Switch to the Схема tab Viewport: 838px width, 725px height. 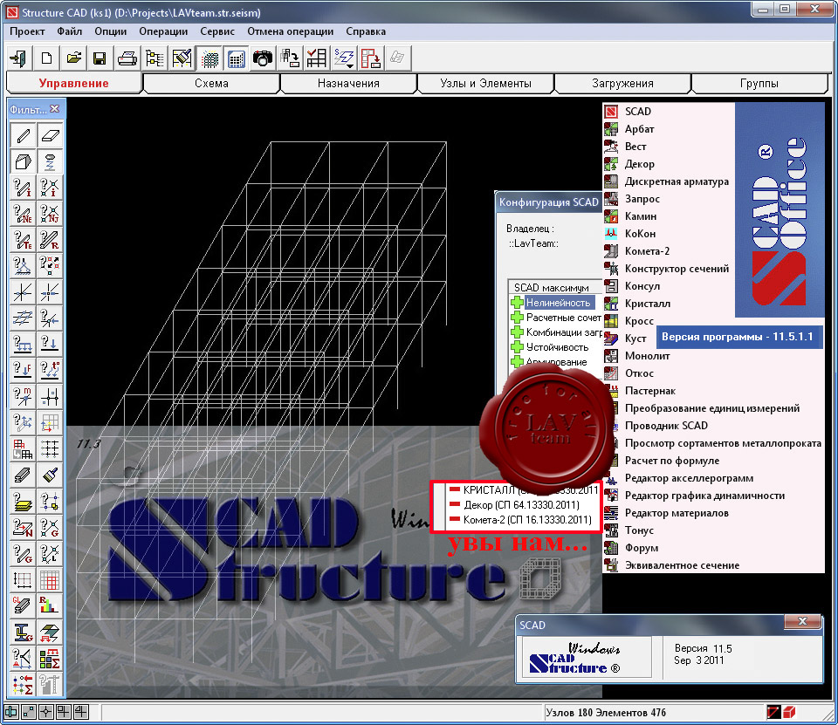(211, 84)
